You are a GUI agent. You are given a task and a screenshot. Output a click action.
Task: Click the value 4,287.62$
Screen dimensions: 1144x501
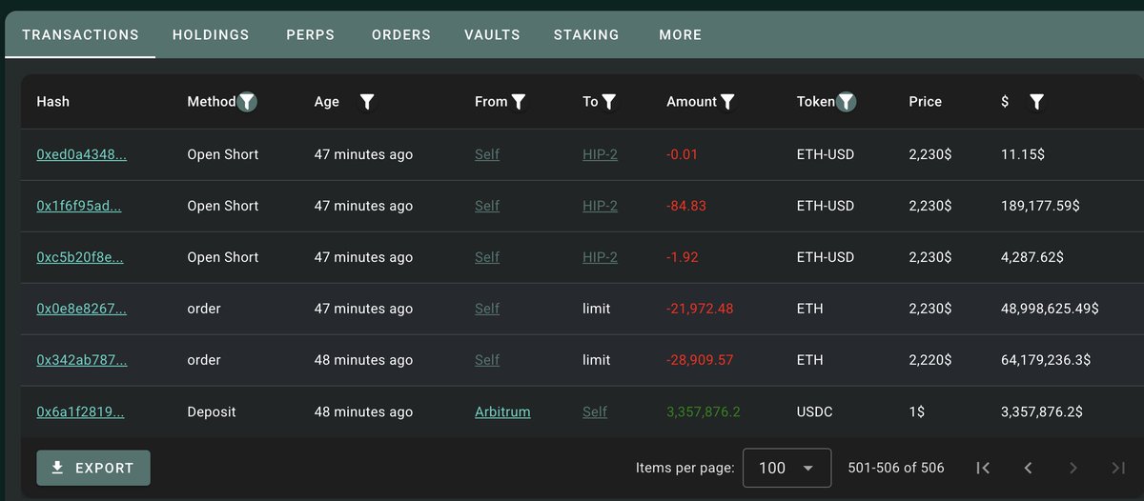pyautogui.click(x=1032, y=257)
